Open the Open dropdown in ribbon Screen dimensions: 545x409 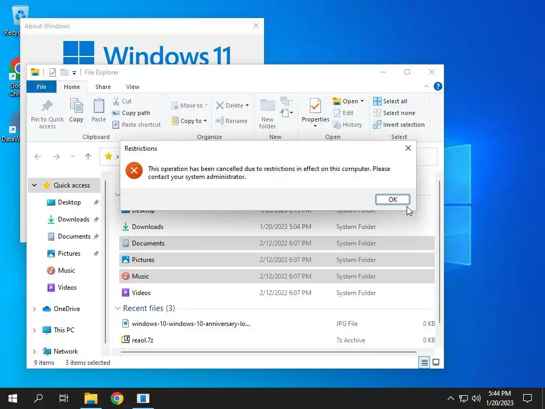point(348,101)
